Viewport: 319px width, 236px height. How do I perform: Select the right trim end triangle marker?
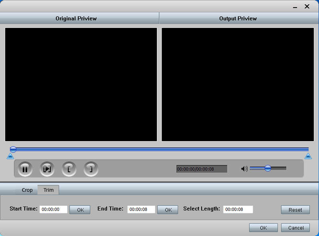(308, 156)
